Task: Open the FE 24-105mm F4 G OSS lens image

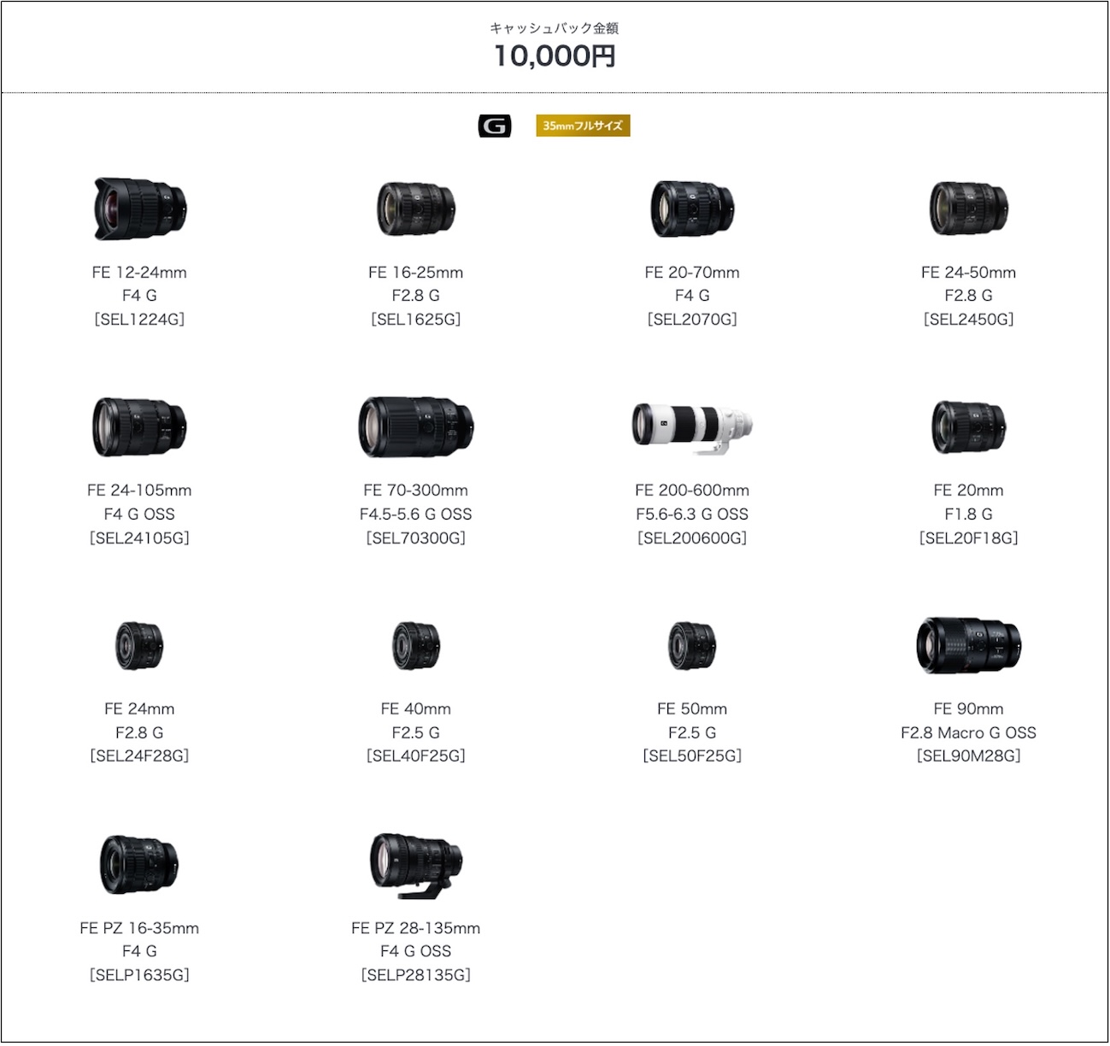Action: [139, 426]
